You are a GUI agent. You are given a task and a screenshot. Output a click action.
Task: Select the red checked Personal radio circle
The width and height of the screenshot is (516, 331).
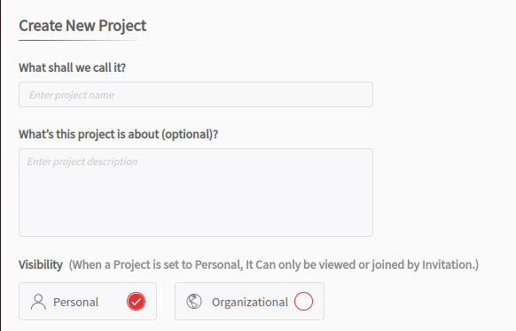[136, 302]
